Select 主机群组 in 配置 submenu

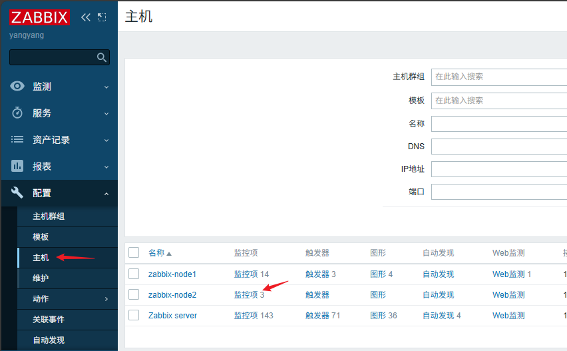[x=49, y=216]
